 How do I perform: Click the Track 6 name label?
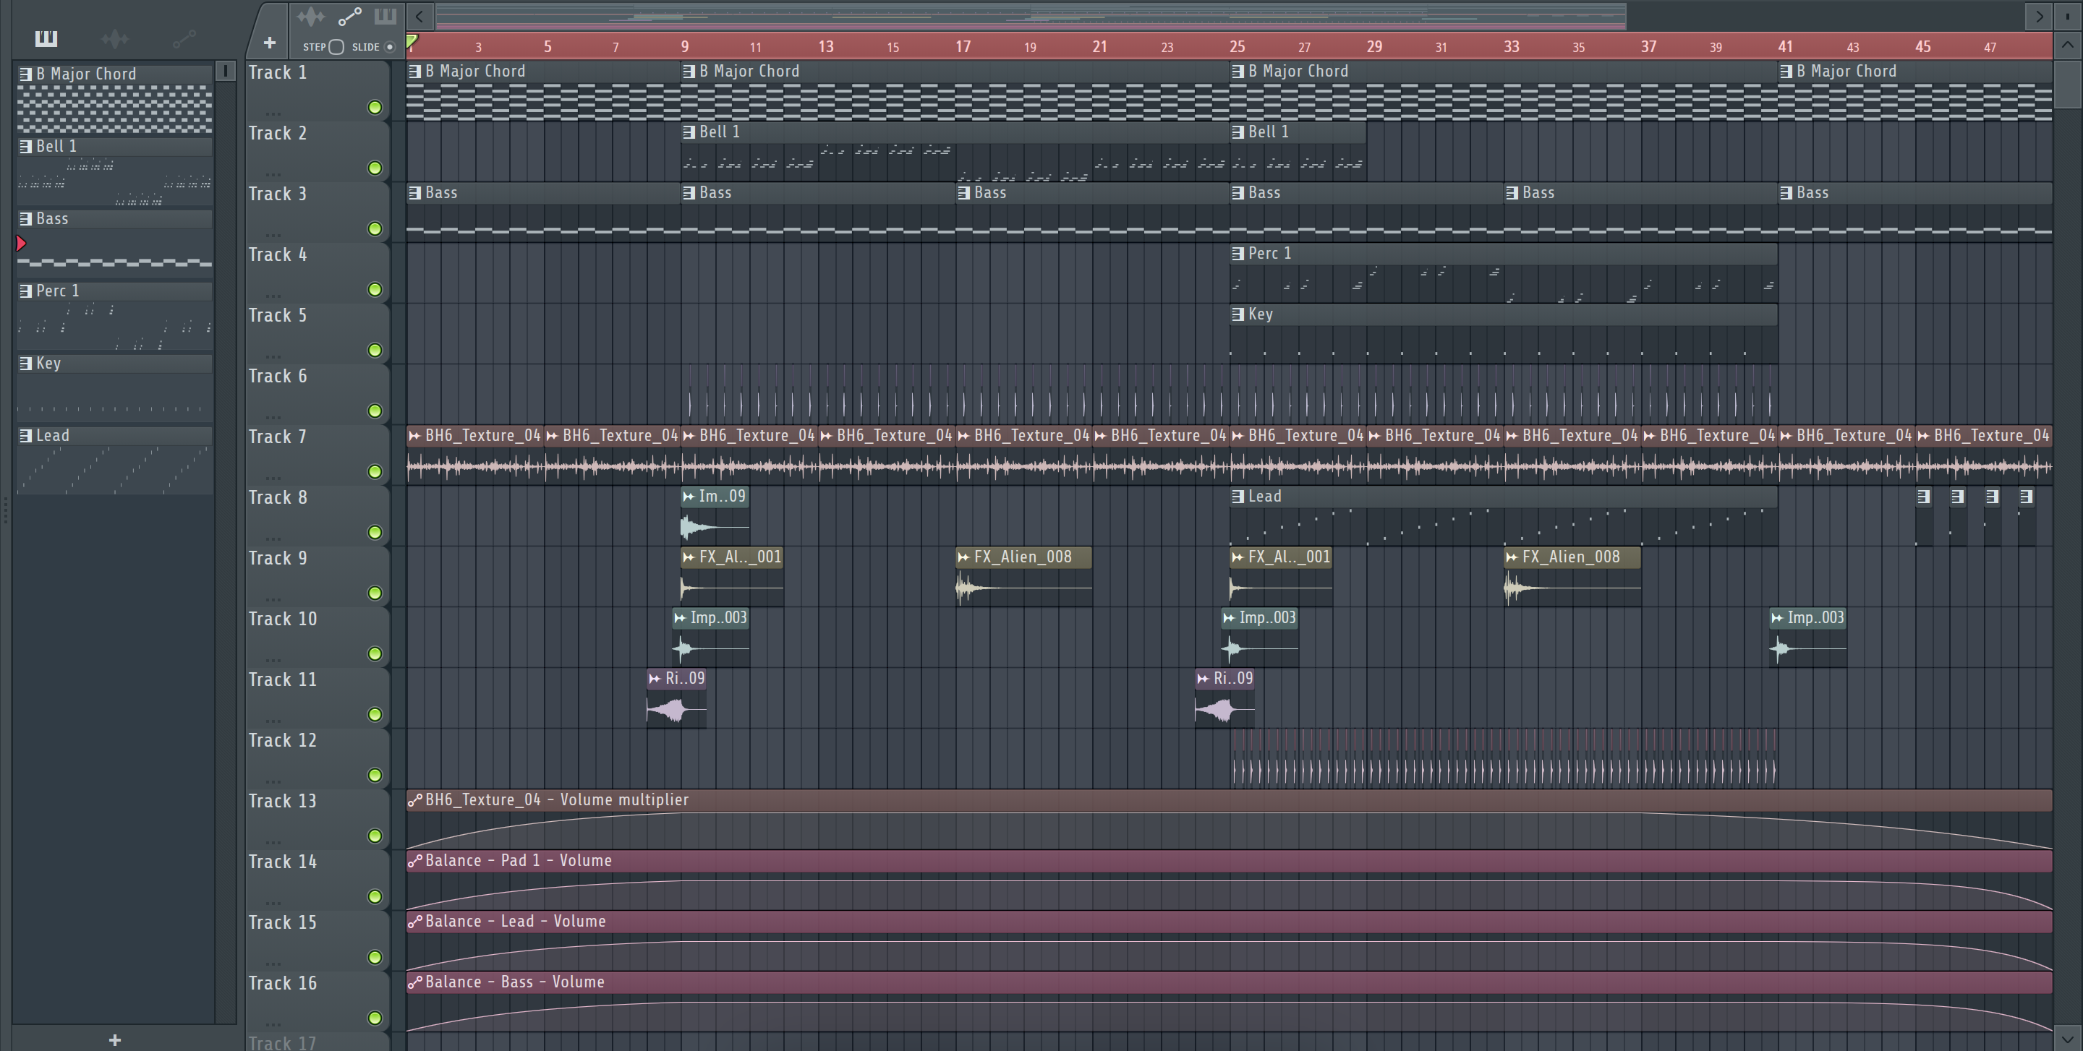point(277,376)
